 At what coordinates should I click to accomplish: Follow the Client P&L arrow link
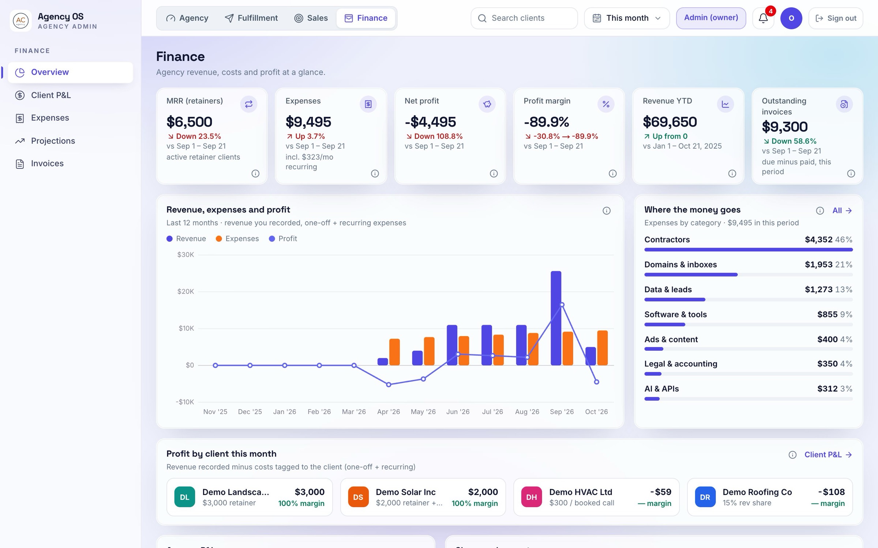tap(828, 455)
